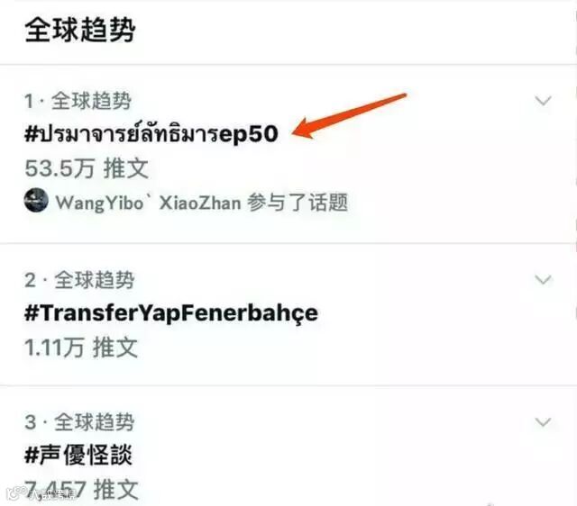The width and height of the screenshot is (577, 506).
Task: Open the #声優怪談 hashtag
Action: (x=78, y=455)
